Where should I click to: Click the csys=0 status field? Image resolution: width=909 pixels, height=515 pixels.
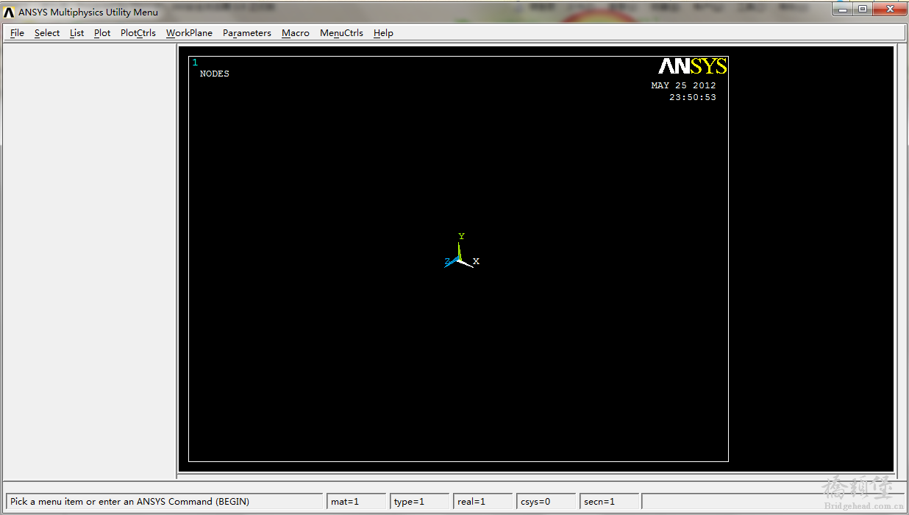tap(546, 502)
